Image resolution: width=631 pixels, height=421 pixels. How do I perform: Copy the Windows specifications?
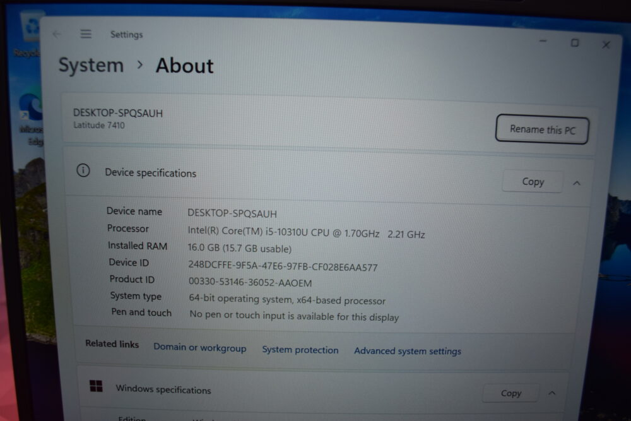tap(510, 393)
